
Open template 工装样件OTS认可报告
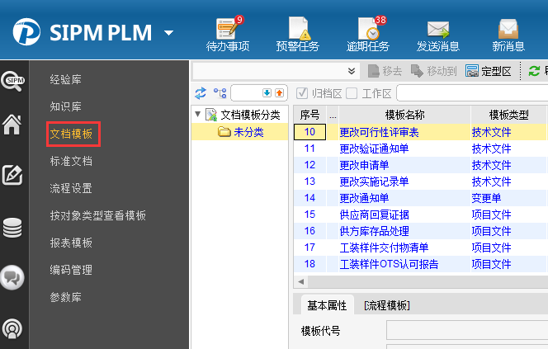[389, 264]
